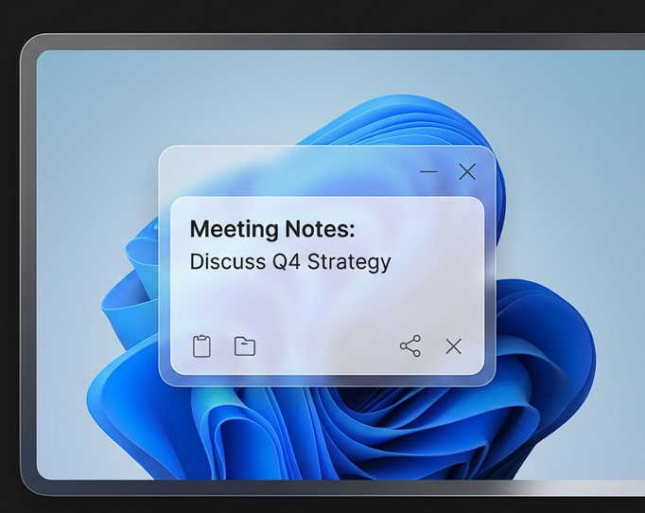Minimize the notes window
The width and height of the screenshot is (645, 513).
(x=428, y=171)
